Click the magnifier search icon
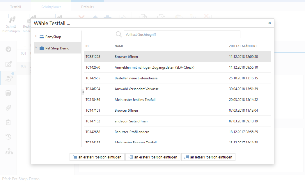 coord(119,34)
